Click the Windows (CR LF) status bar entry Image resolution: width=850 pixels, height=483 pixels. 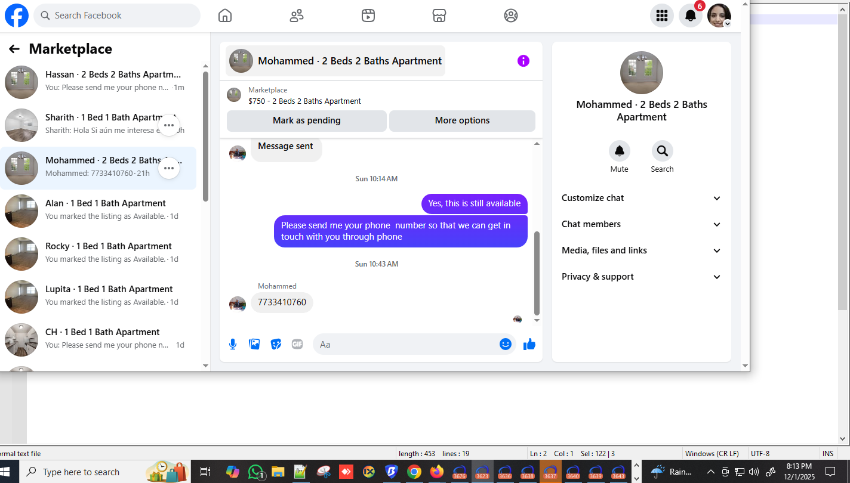(712, 454)
